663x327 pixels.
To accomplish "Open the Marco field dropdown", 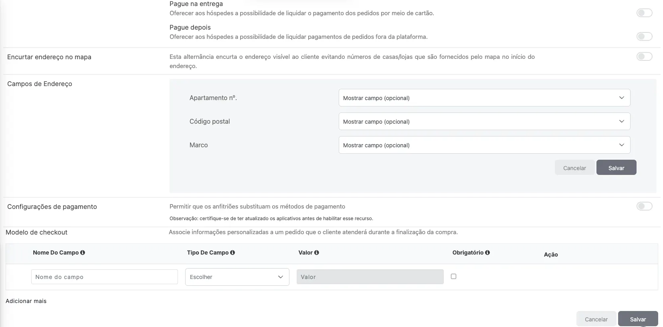I will pyautogui.click(x=484, y=145).
